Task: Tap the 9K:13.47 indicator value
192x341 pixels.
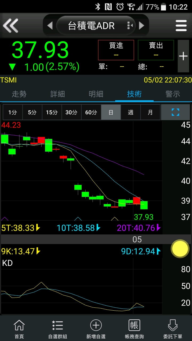Action: [x=21, y=251]
